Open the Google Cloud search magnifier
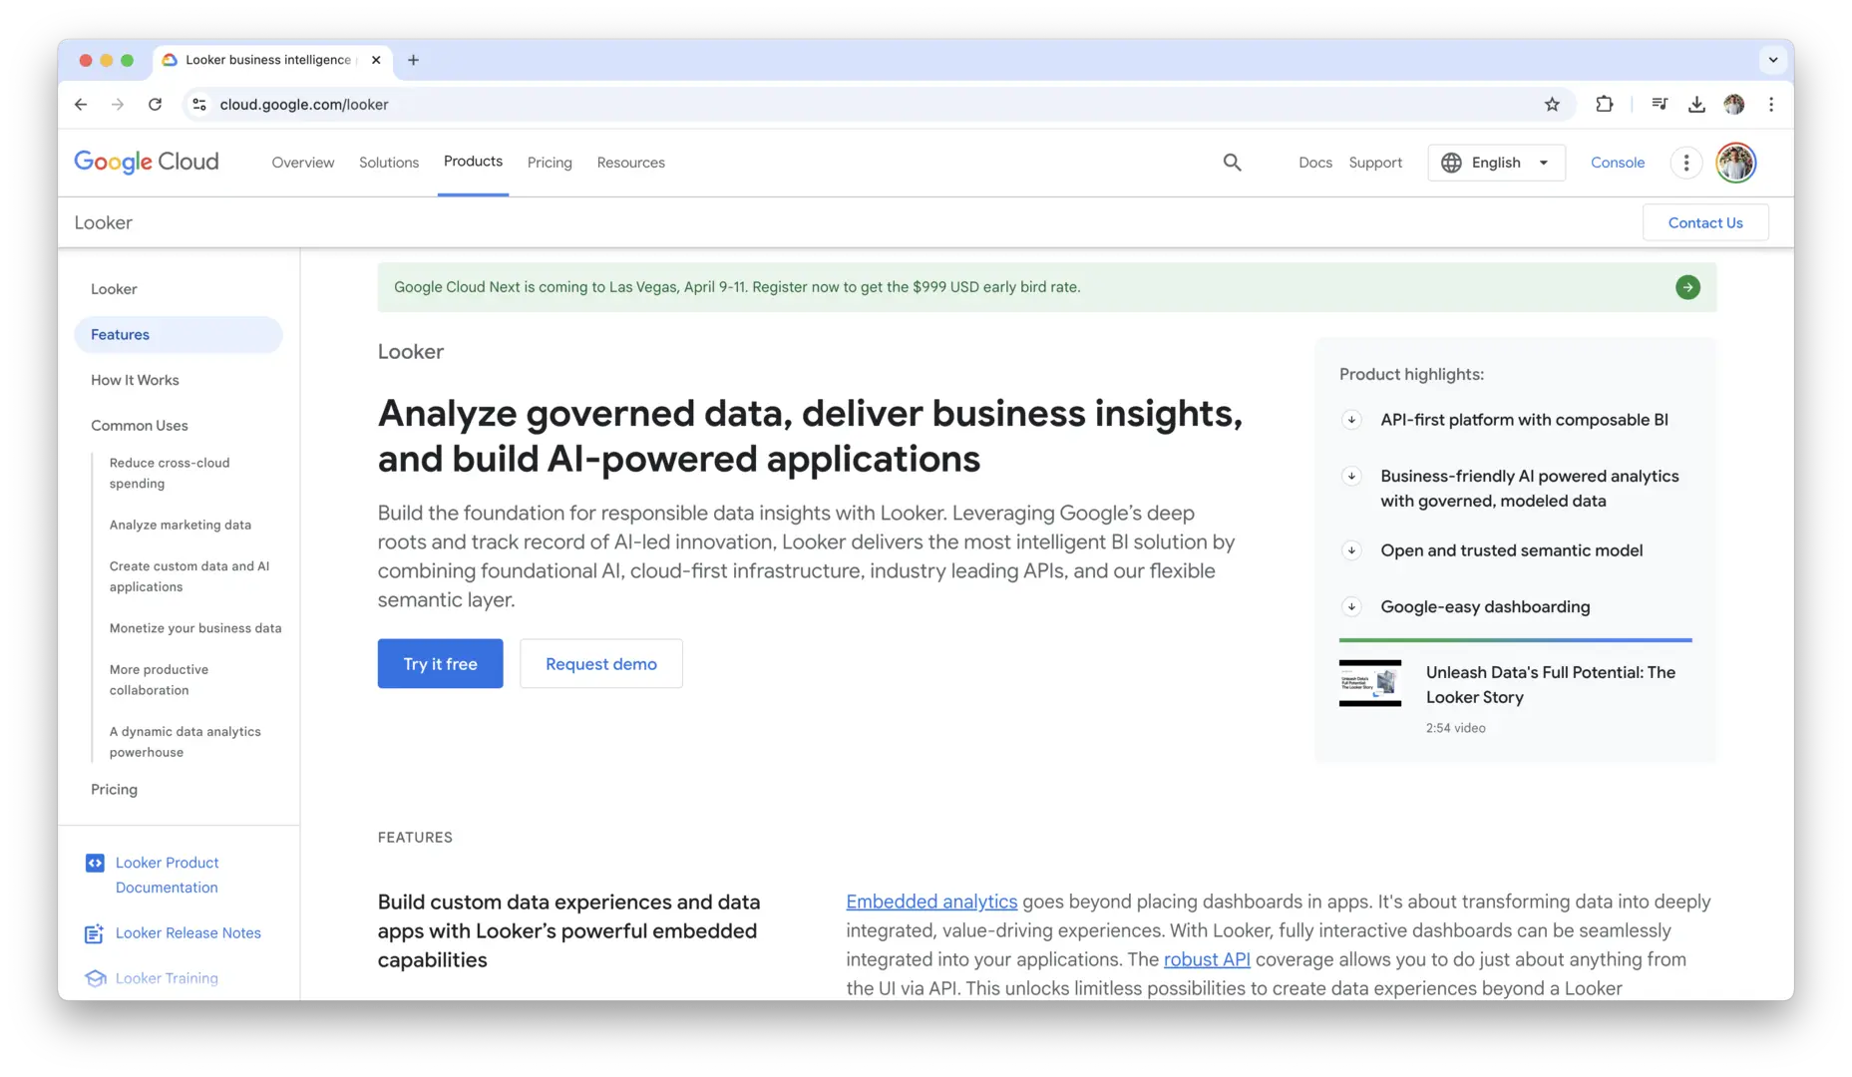Screen dimensions: 1852x1077 coord(1233,163)
